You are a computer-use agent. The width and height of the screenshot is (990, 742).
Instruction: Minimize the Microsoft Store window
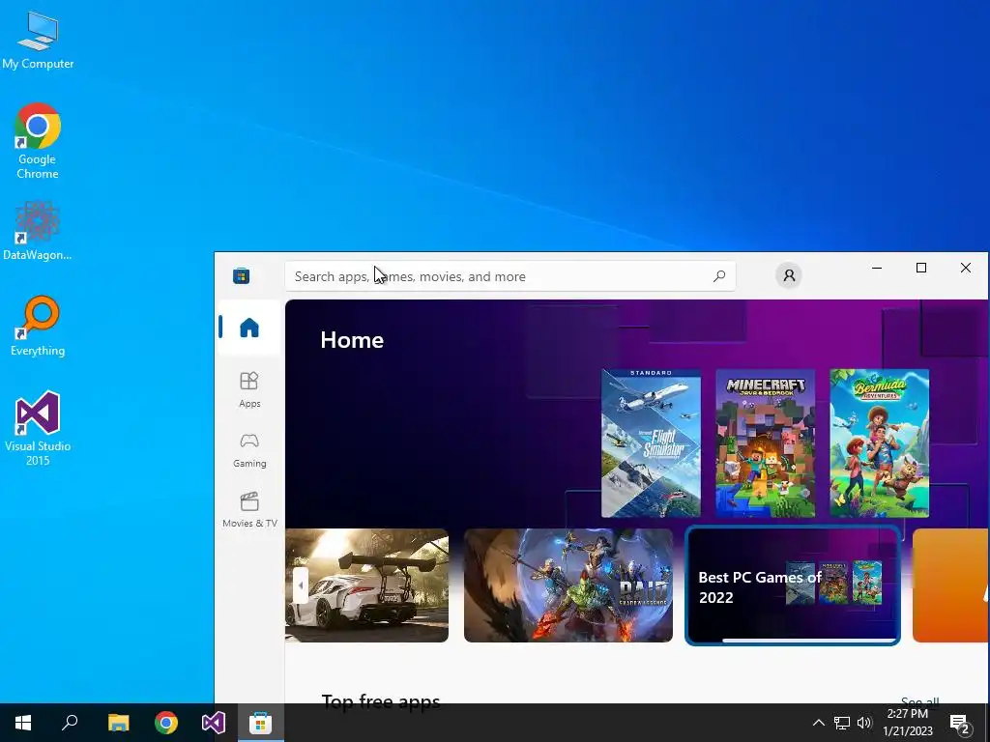click(x=876, y=269)
